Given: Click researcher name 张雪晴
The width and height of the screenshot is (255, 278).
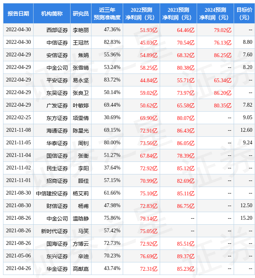Looking at the screenshot, I should [81, 68].
